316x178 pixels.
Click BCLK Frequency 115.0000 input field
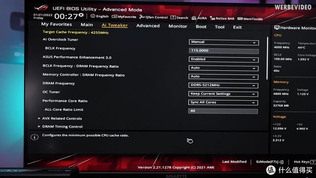[224, 51]
